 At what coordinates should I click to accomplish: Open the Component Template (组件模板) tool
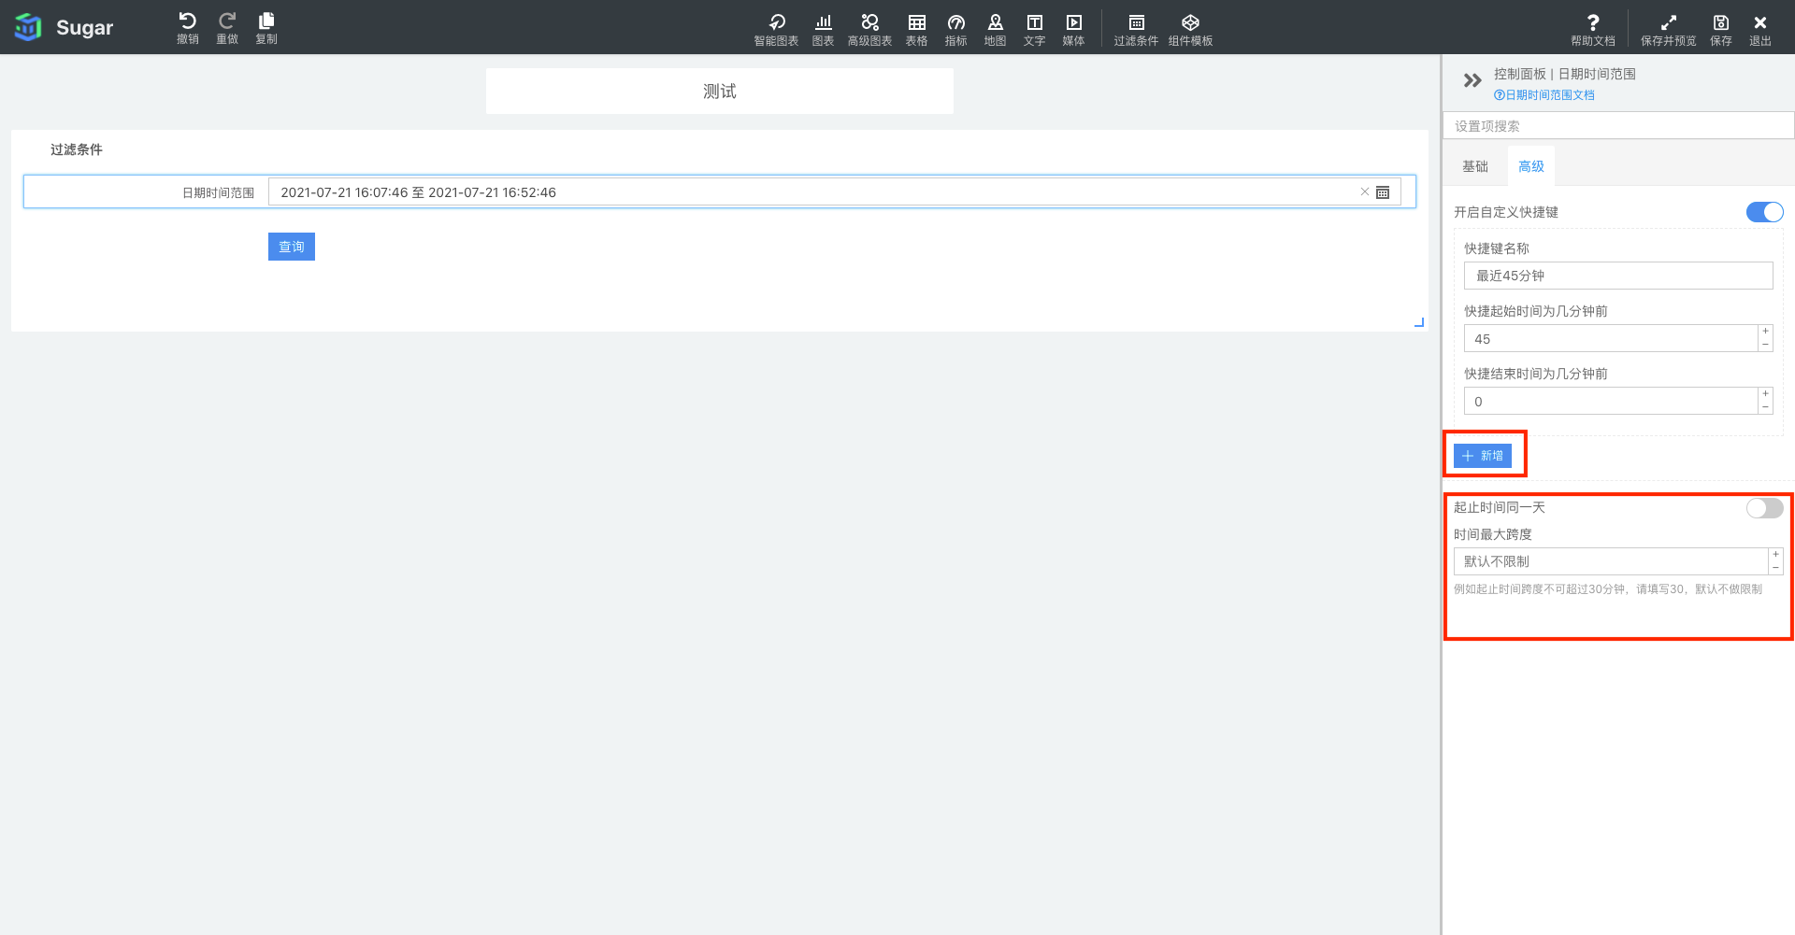(1190, 24)
